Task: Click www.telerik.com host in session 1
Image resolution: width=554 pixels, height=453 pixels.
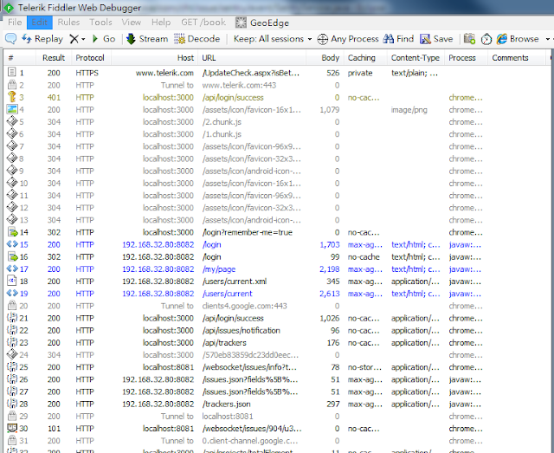Action: click(164, 73)
